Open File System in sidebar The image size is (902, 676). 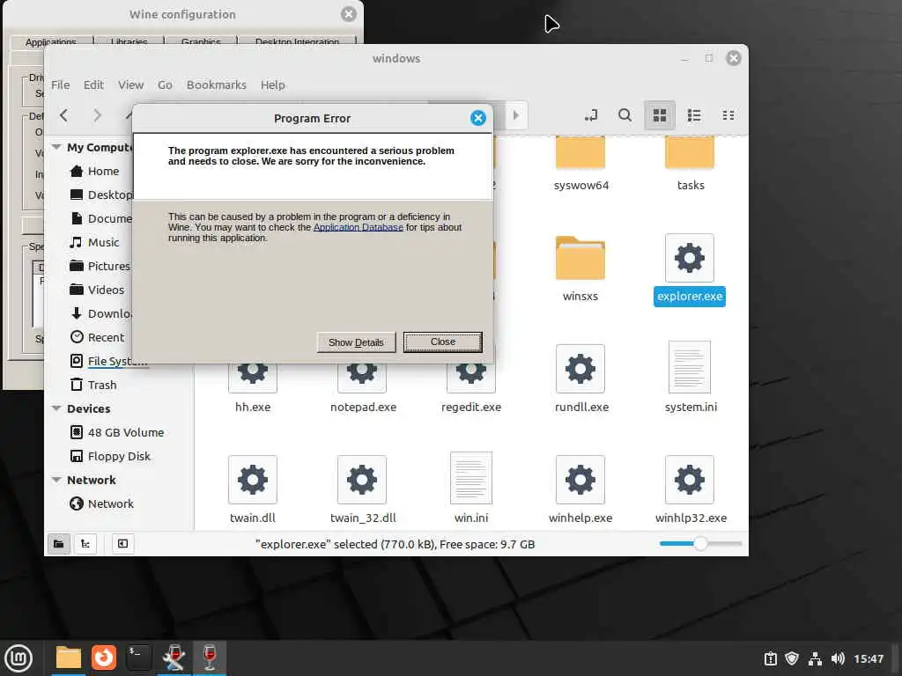coord(108,361)
